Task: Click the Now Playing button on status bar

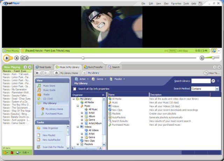Action: coord(11,51)
